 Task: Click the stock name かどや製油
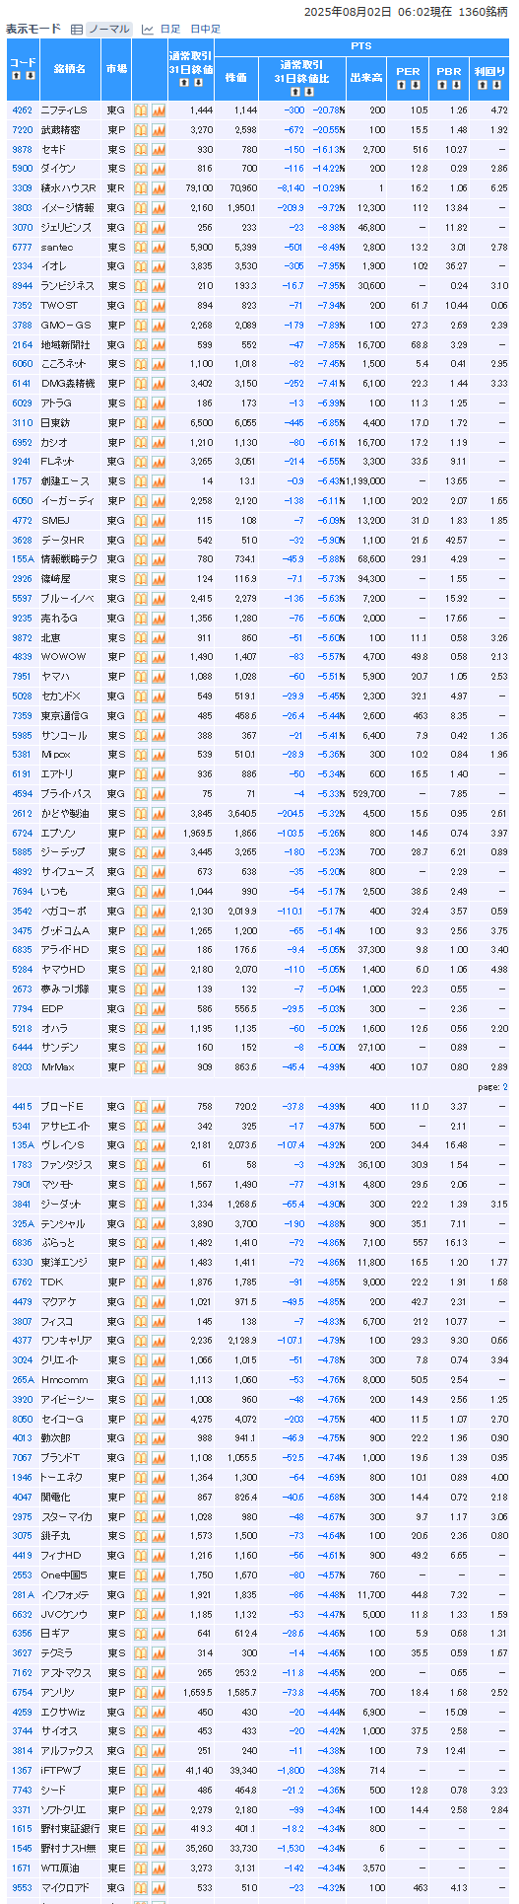click(64, 813)
